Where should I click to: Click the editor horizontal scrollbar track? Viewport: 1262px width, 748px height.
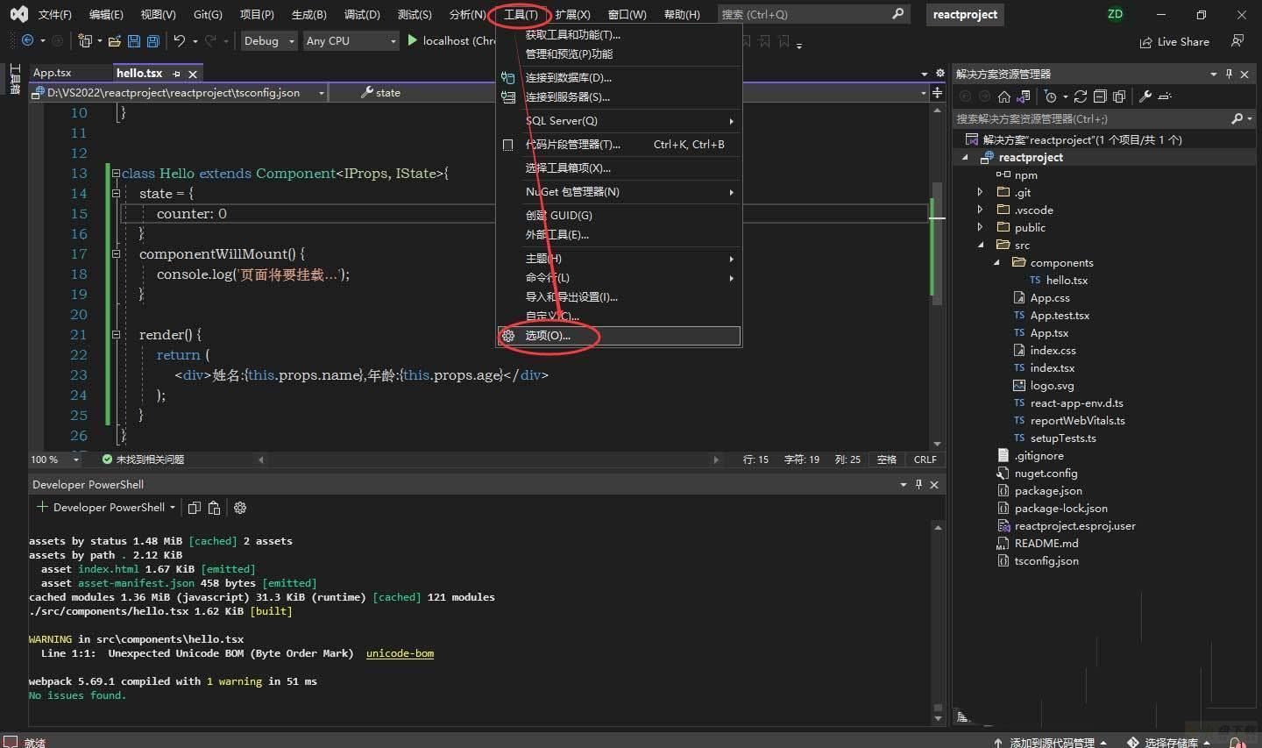pos(488,459)
